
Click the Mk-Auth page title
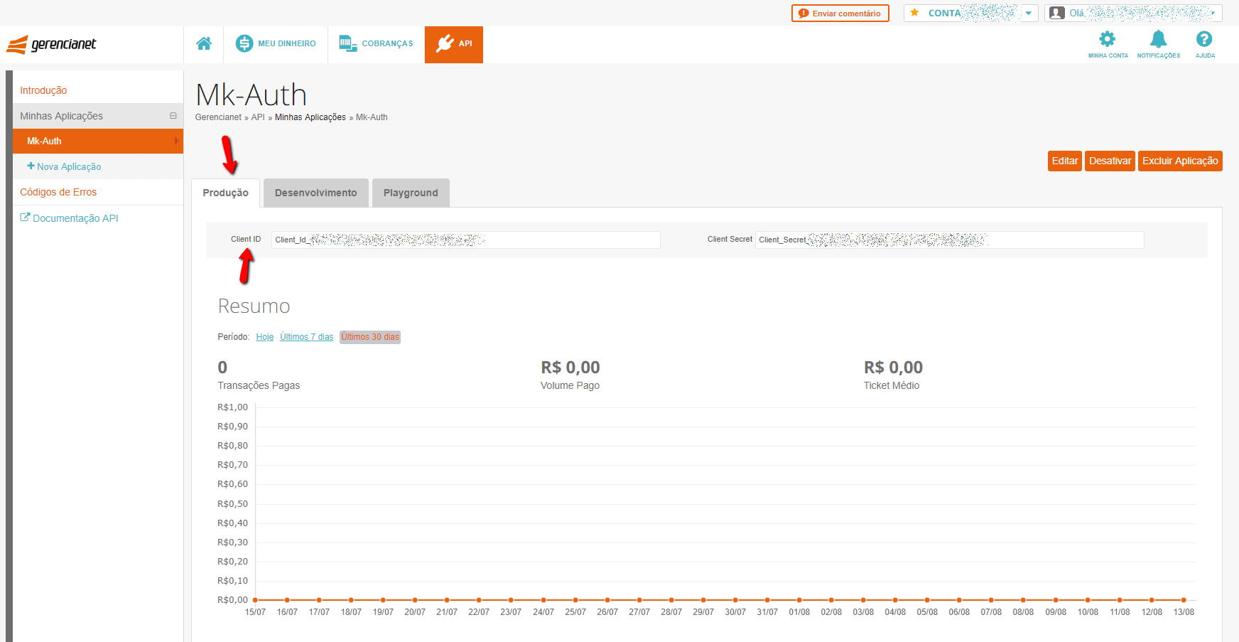[x=251, y=95]
